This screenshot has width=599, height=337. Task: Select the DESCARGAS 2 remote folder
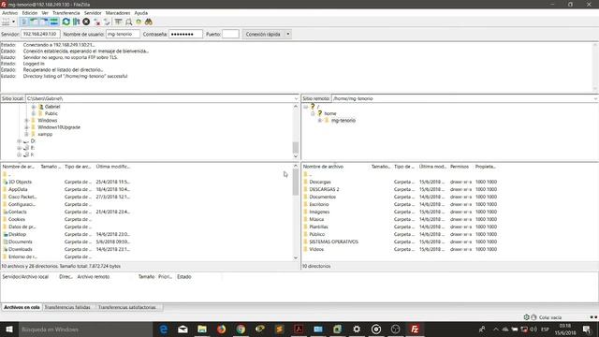(324, 189)
